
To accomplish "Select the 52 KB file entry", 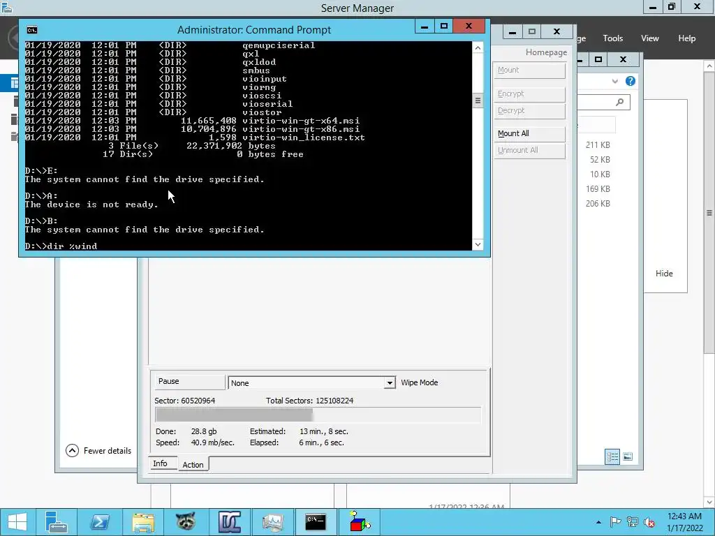I will [x=600, y=160].
